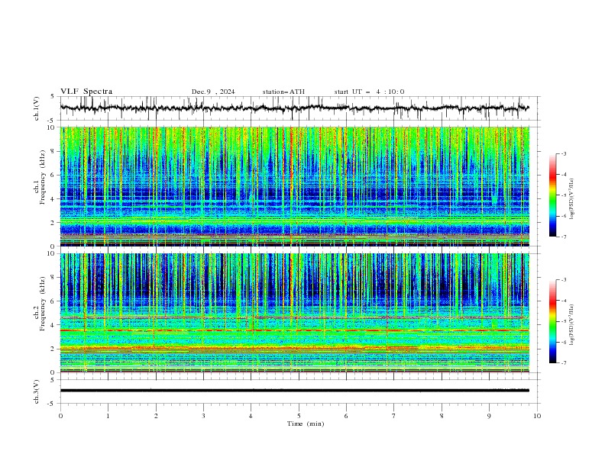605x467 pixels.
Task: Click the ch.3 flat voltage waveform trace
Action: click(x=294, y=391)
